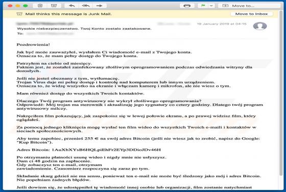Open the Move to... mailbox selector
This screenshot has height=192, width=286.
point(249,6)
